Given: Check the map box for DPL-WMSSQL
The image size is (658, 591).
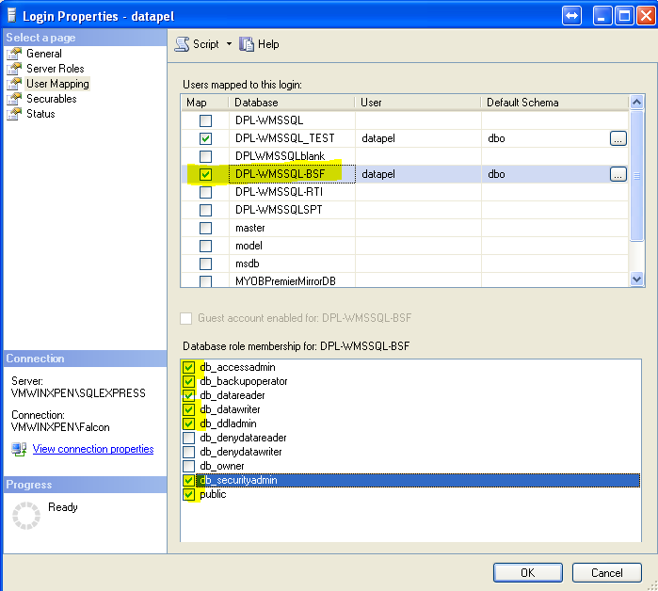Looking at the screenshot, I should click(205, 120).
